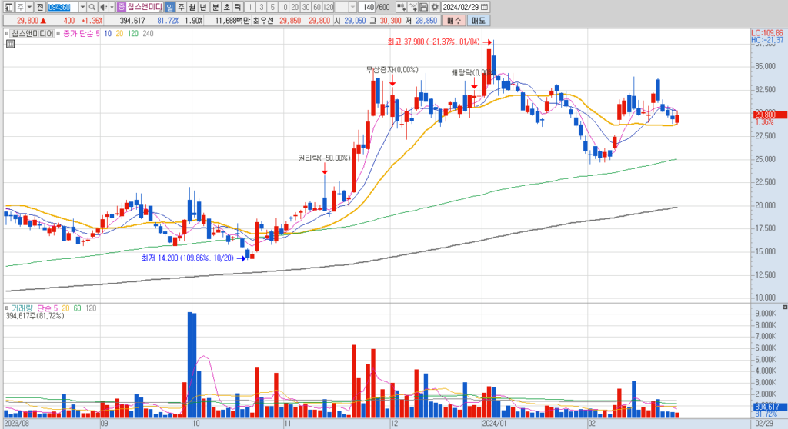788x429 pixels.
Task: Click the save chart floppy icon
Action: tap(424, 7)
